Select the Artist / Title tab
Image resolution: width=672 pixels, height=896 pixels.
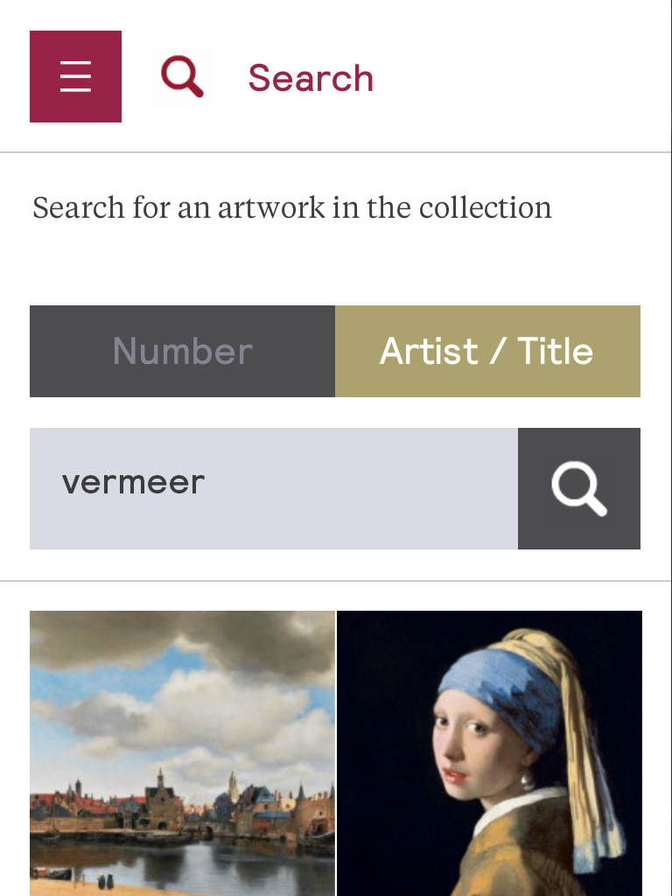pyautogui.click(x=487, y=351)
